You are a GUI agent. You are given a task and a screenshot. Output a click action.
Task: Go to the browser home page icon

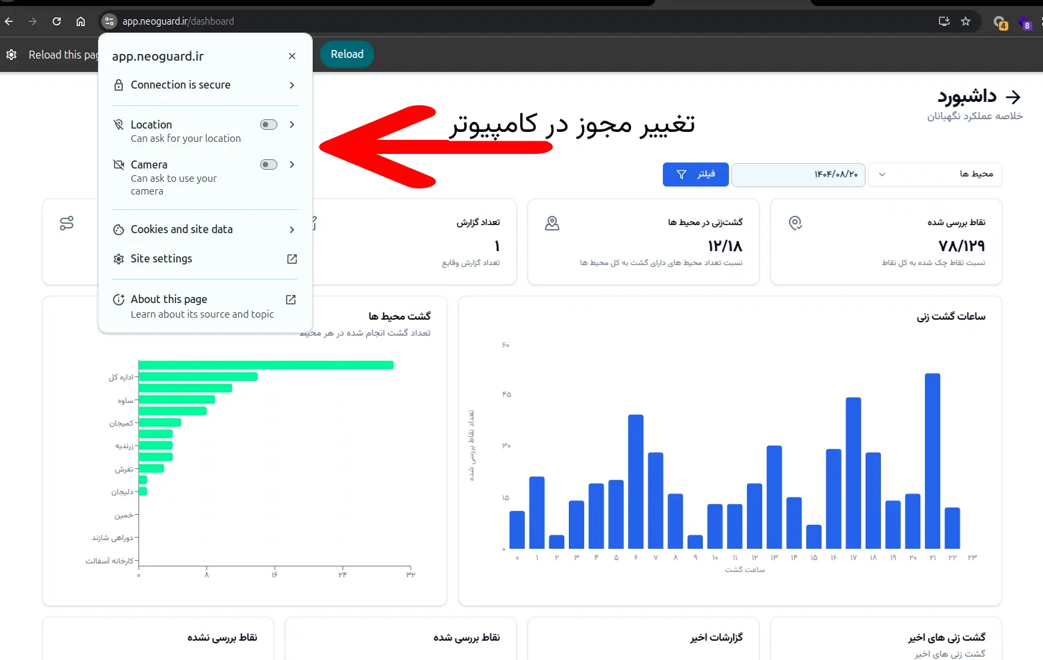point(81,21)
